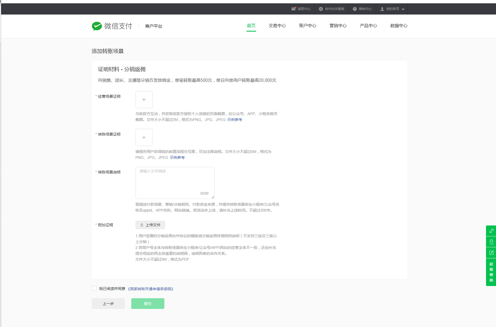The image size is (496, 327).
Task: Click the edit icon in green sidebar
Action: (491, 253)
